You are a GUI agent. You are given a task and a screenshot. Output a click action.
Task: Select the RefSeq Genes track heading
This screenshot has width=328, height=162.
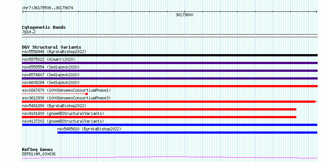pos(37,149)
